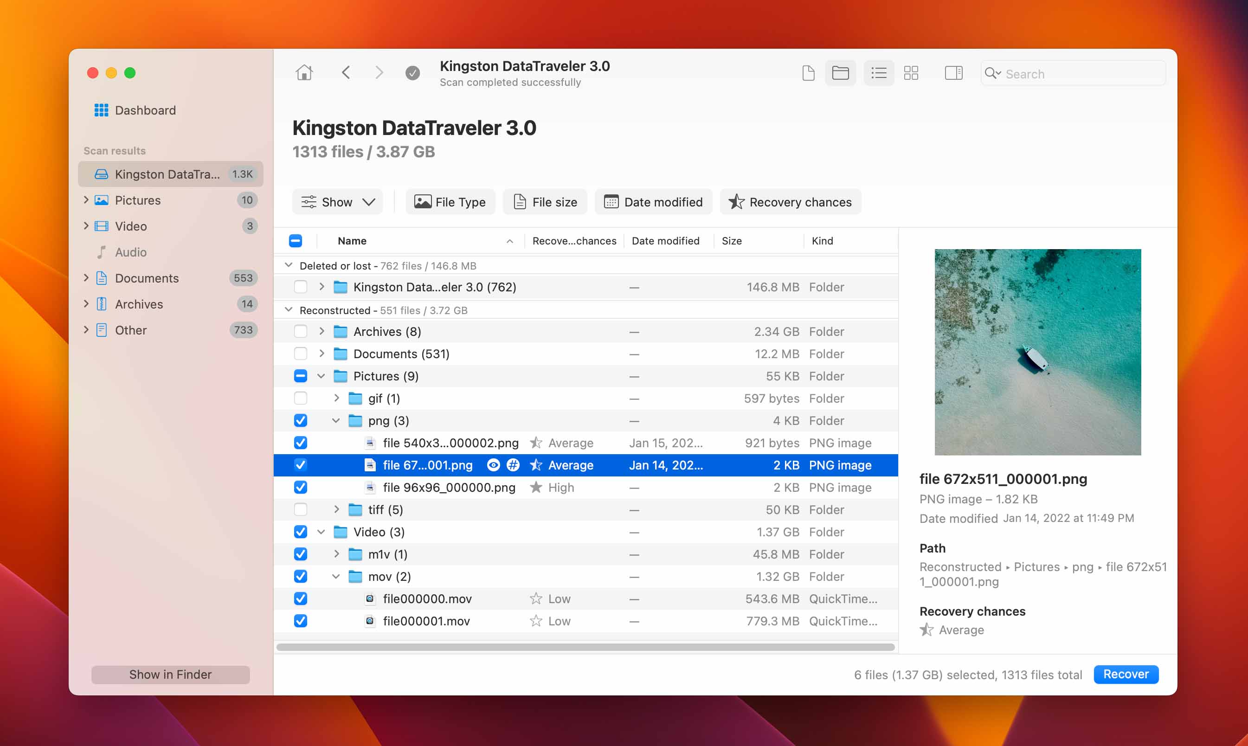Click the star icon for file 96x96_000000.png
This screenshot has height=746, width=1248.
pyautogui.click(x=536, y=487)
